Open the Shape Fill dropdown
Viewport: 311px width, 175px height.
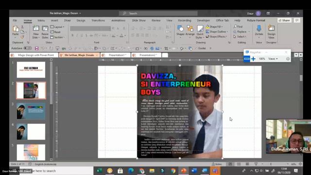coord(215,27)
